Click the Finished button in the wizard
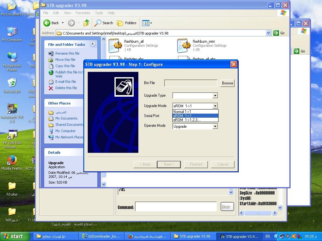 click(x=196, y=164)
